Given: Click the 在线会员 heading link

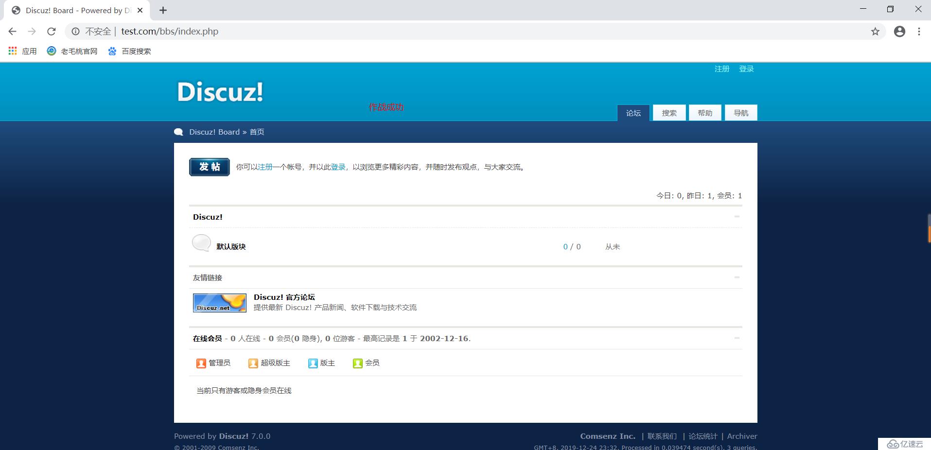Looking at the screenshot, I should [x=208, y=339].
